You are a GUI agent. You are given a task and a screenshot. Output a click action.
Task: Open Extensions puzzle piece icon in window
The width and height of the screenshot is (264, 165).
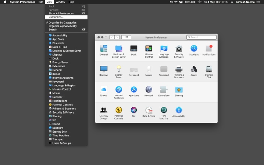tap(164, 89)
